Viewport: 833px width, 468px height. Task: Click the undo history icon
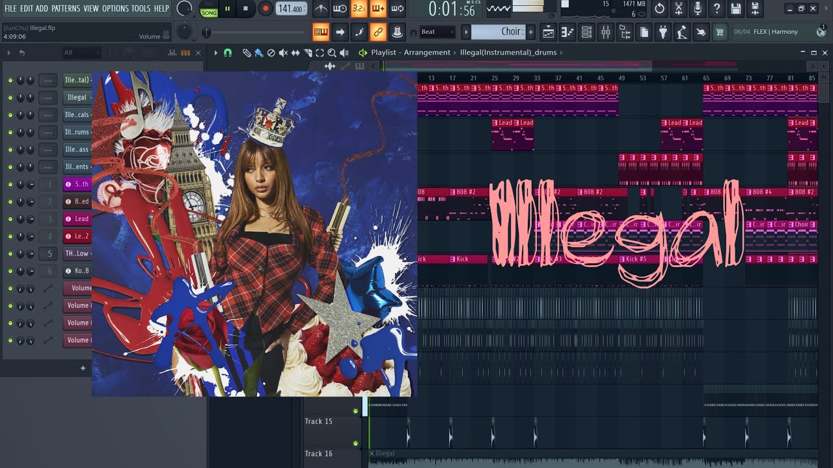659,8
